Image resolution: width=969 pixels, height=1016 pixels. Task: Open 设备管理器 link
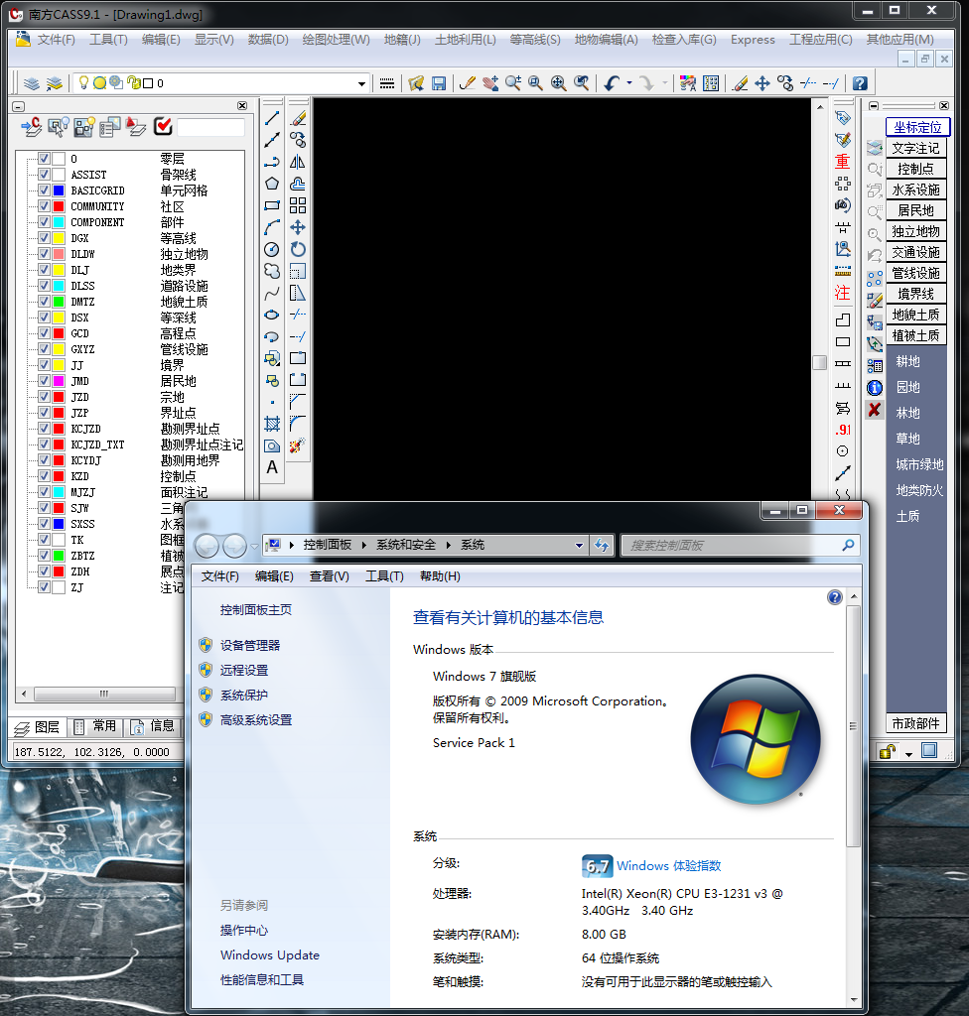[250, 645]
